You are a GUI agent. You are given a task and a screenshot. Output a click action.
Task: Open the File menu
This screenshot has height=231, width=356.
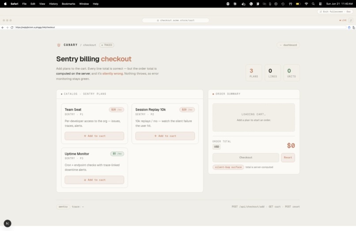click(x=24, y=4)
